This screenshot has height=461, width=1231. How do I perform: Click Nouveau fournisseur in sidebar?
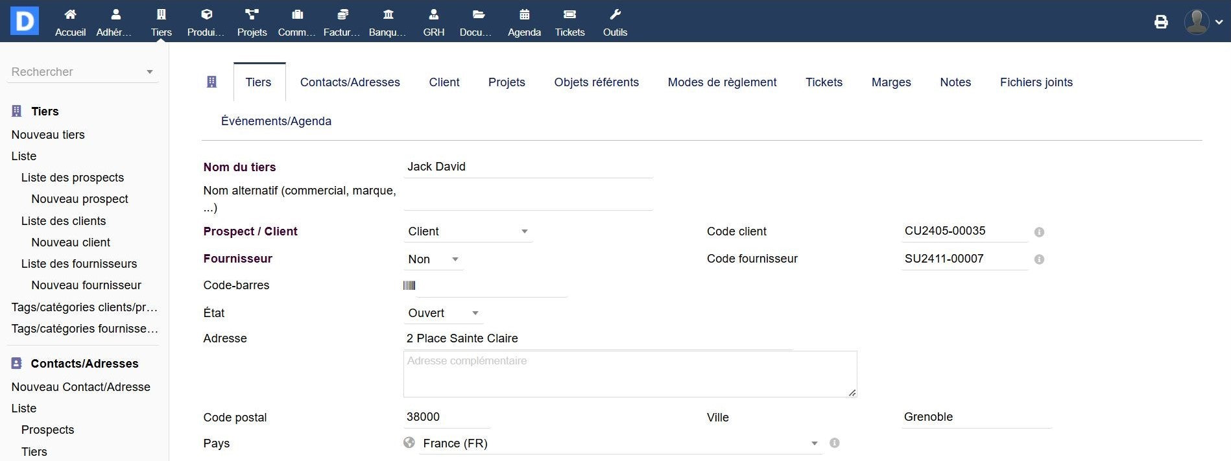(x=86, y=285)
